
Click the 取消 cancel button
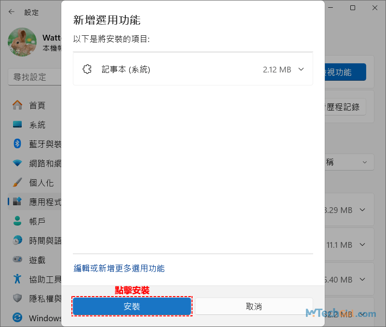tap(254, 307)
